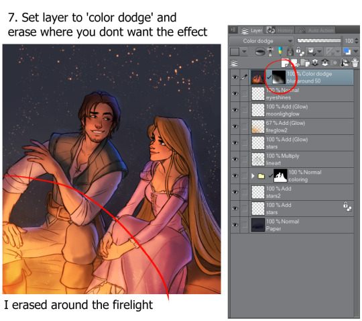Toggle the empty lock cell on lineart row

click(244, 159)
